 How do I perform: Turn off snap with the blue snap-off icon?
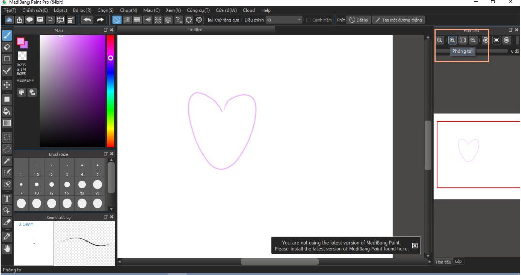click(x=117, y=20)
